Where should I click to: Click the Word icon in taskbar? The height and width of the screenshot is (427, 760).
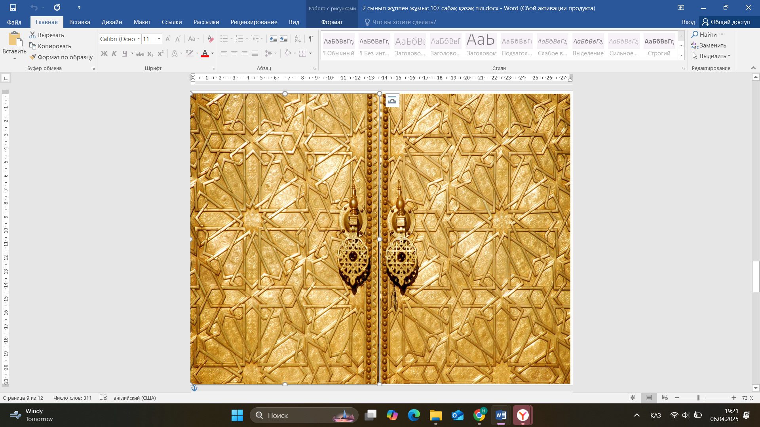[x=501, y=415]
